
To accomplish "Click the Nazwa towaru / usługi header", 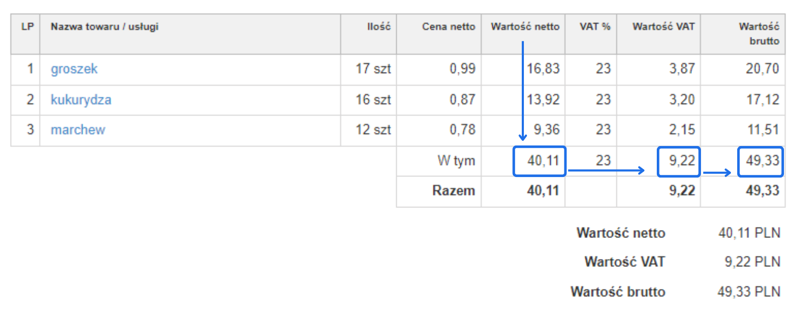I will click(x=105, y=27).
